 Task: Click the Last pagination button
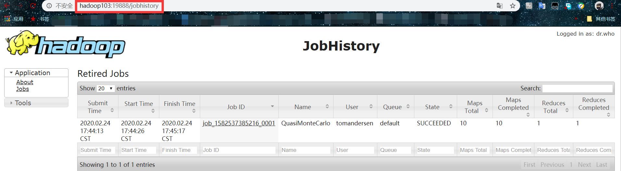pyautogui.click(x=602, y=165)
